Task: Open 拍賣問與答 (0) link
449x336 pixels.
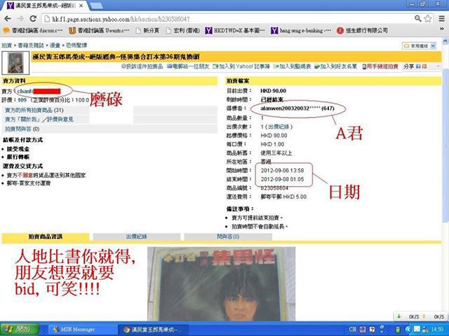Action: click(22, 129)
